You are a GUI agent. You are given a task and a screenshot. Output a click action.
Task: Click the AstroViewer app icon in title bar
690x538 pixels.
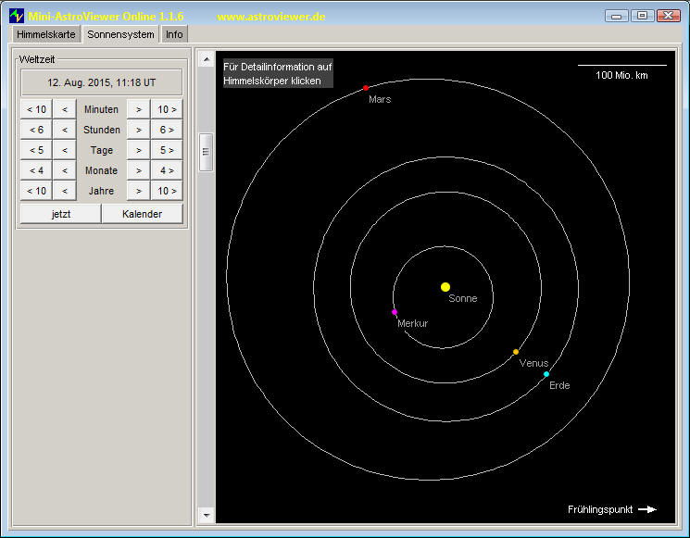click(x=17, y=16)
